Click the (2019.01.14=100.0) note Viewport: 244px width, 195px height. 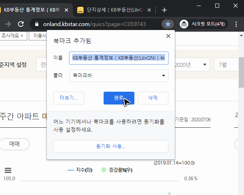[174, 163]
